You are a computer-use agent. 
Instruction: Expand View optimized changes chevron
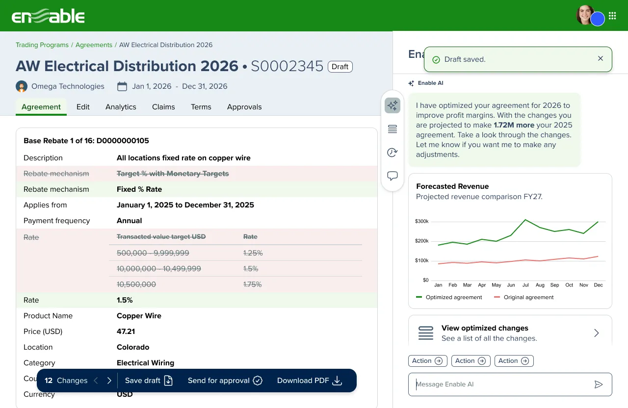[x=597, y=333]
